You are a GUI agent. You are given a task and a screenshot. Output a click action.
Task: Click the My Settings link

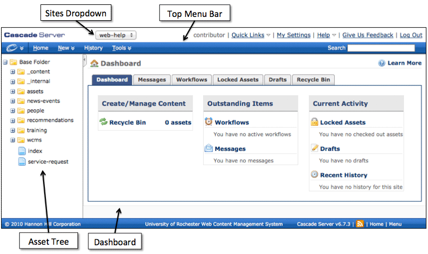294,35
